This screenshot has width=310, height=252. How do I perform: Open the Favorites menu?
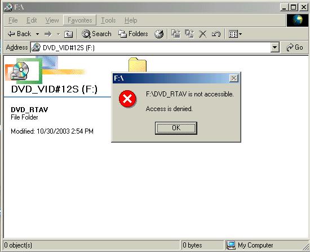coord(80,20)
